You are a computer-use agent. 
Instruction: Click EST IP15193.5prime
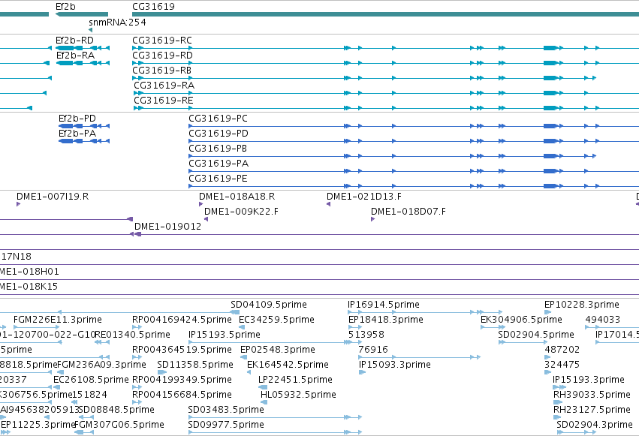pyautogui.click(x=225, y=335)
